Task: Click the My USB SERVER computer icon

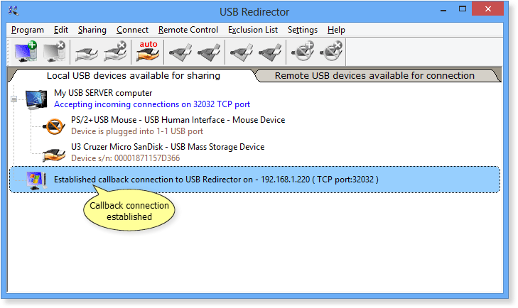Action: pyautogui.click(x=36, y=99)
